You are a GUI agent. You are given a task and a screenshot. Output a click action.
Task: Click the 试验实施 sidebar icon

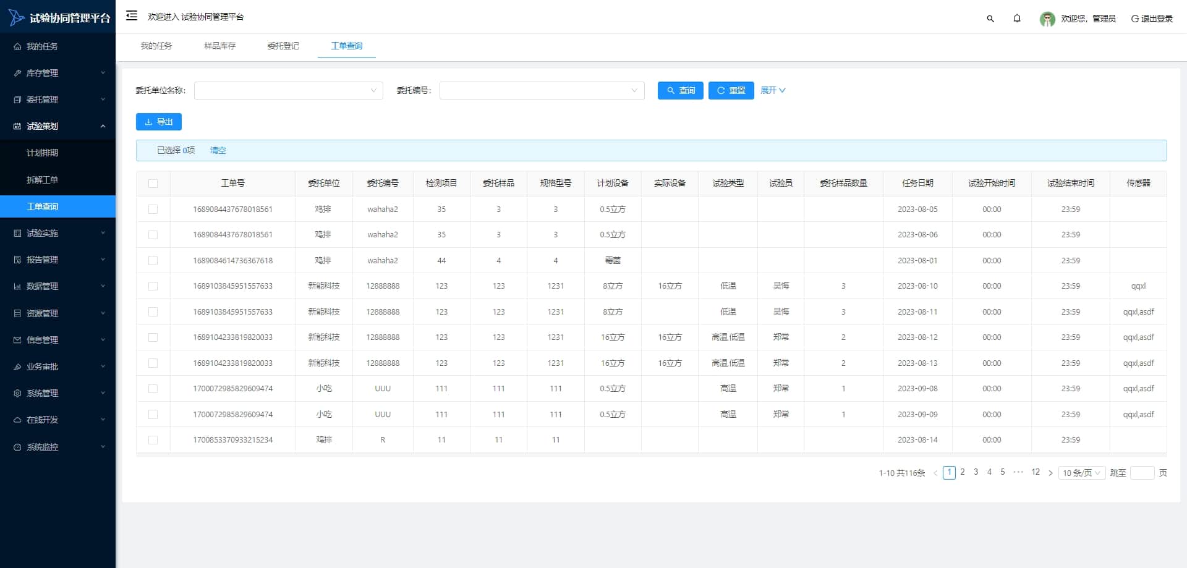tap(17, 233)
